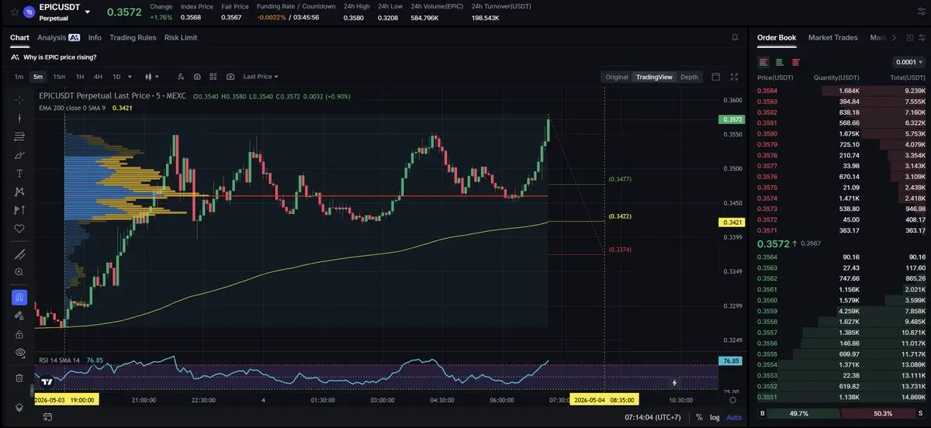The width and height of the screenshot is (931, 428).
Task: Open the indicators fx button
Action: point(181,77)
